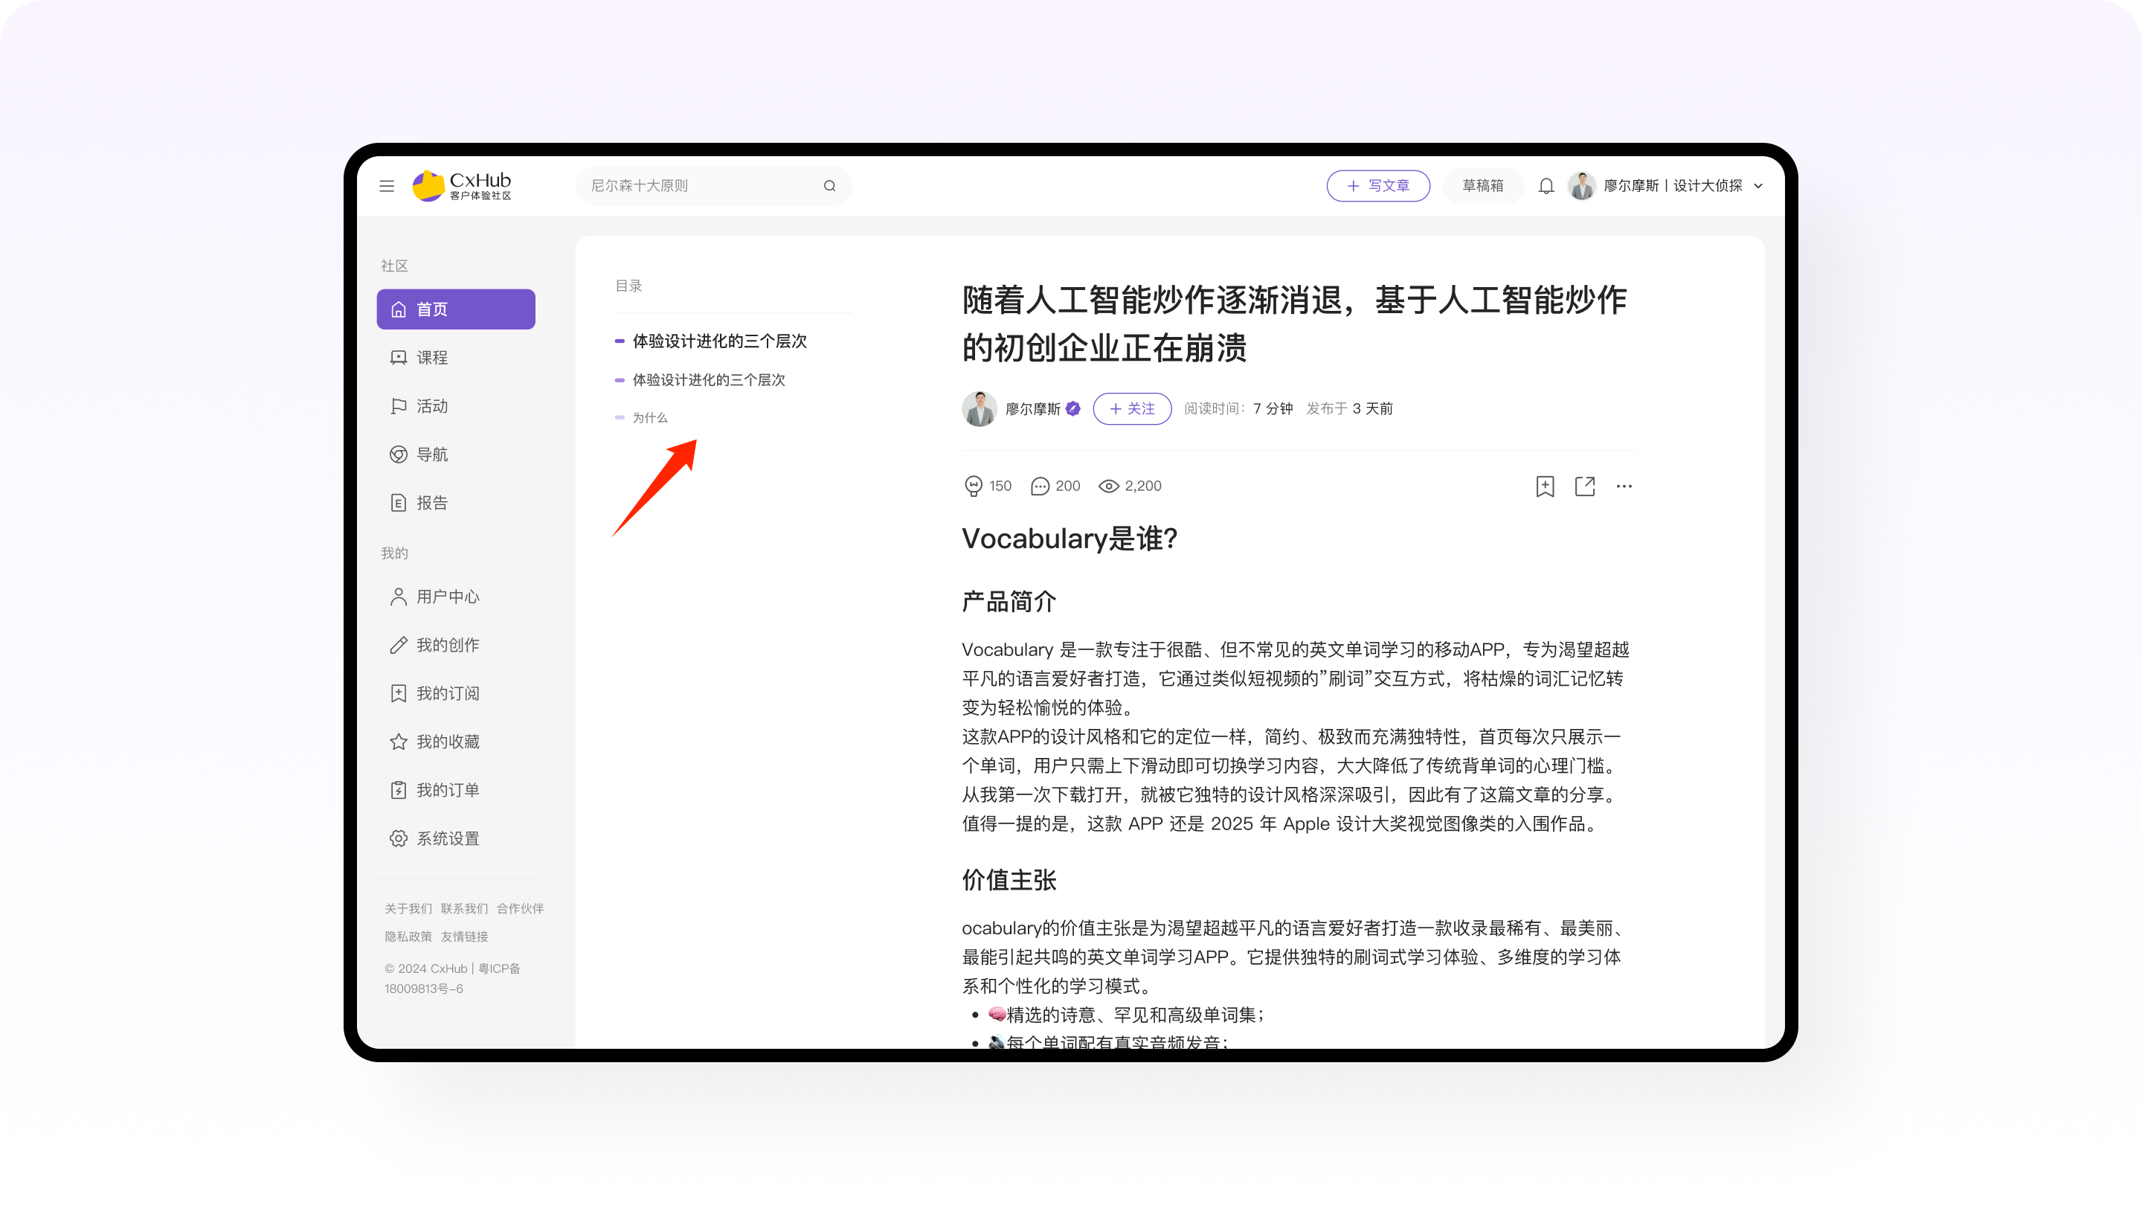Open the 草稿箱 drafts button
The height and width of the screenshot is (1205, 2142).
pos(1482,185)
